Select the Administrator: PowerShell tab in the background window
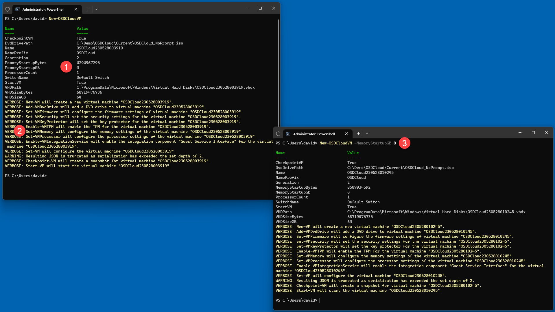 (43, 9)
